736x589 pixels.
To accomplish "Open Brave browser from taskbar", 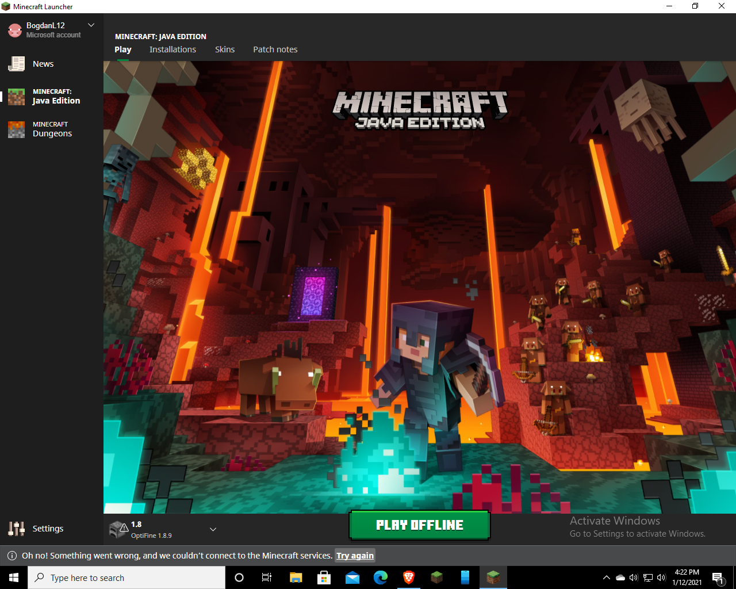I will tap(409, 577).
